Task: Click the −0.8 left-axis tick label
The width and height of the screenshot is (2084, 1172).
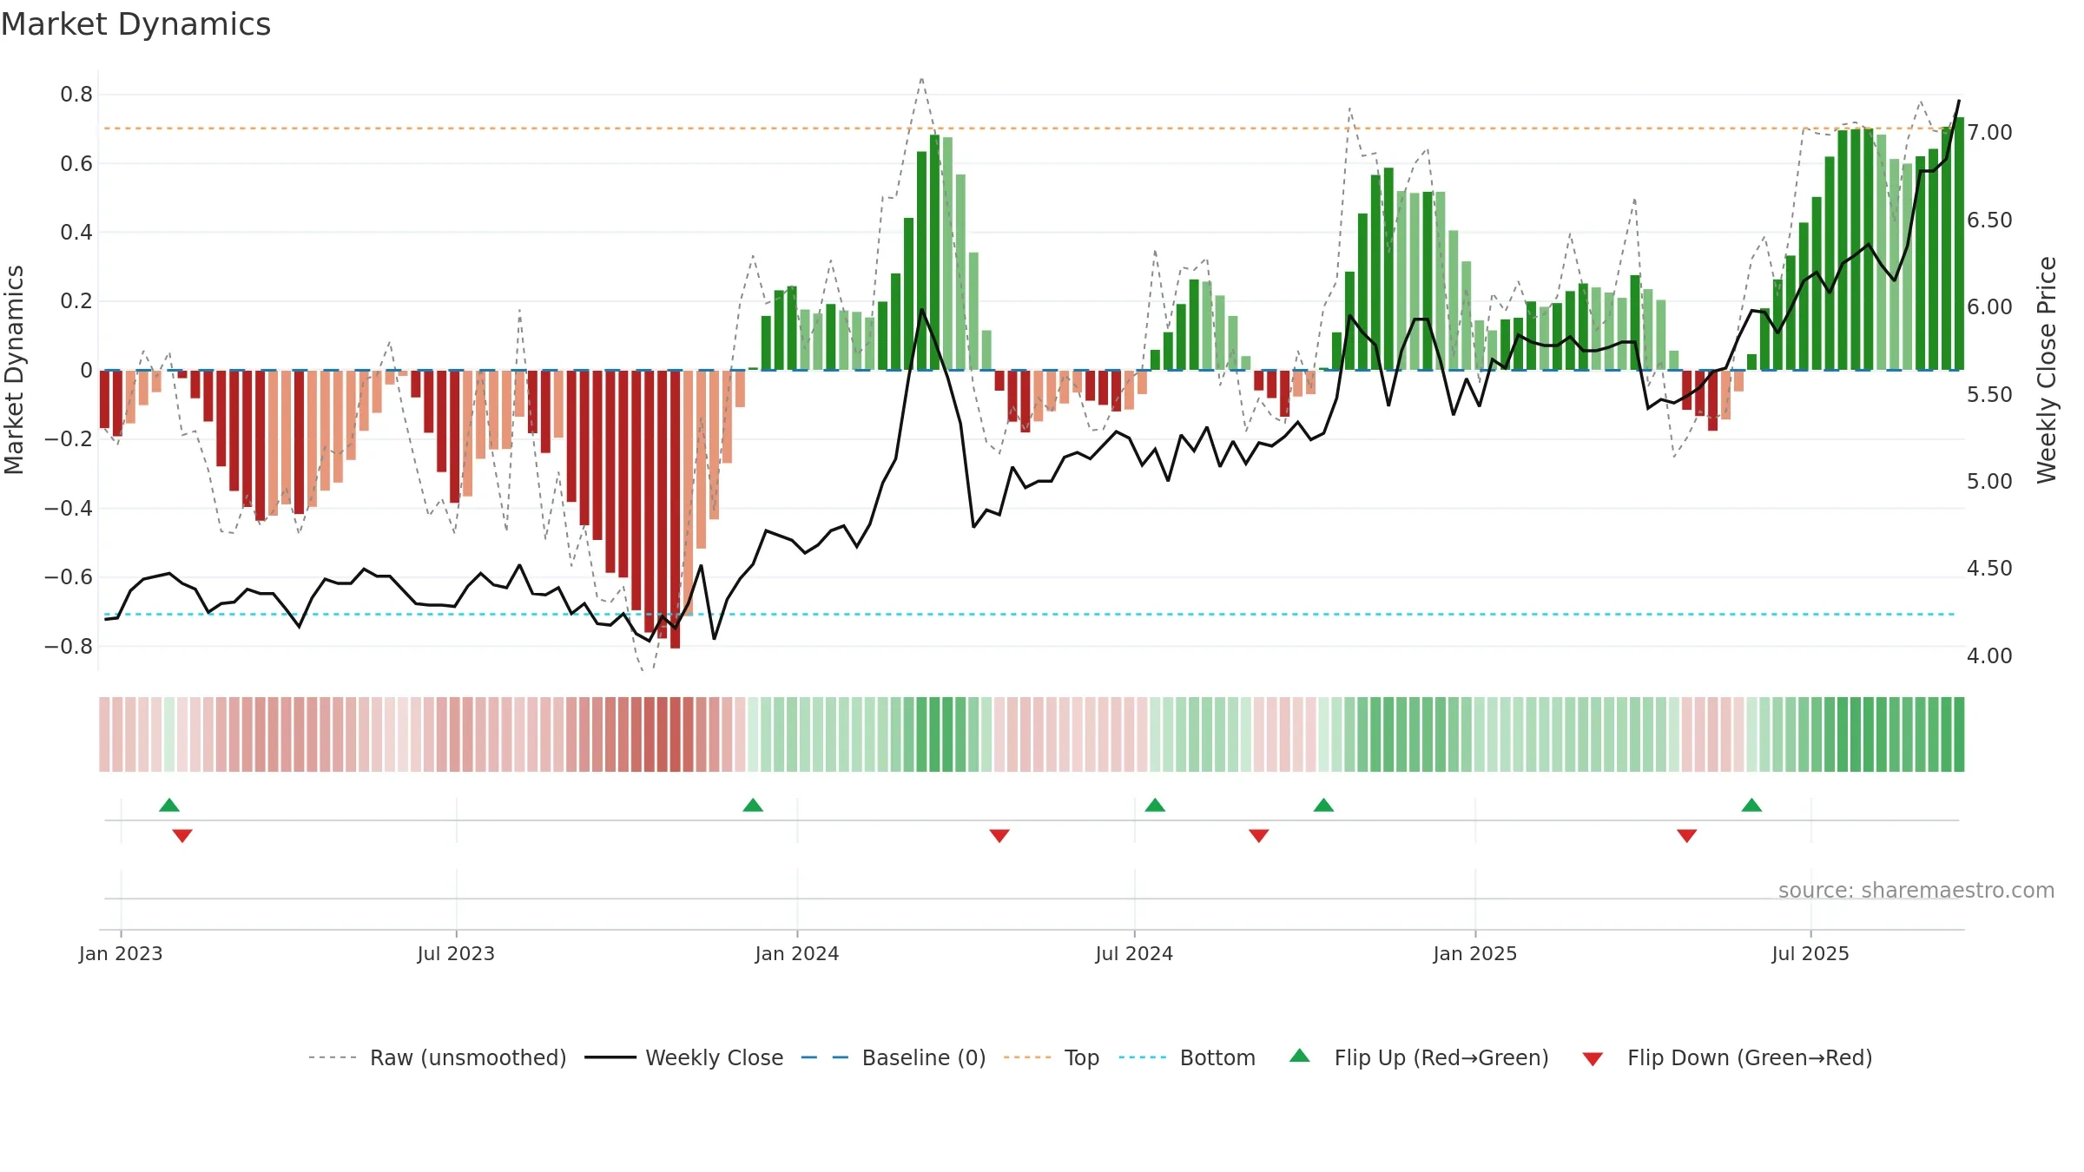Action: pyautogui.click(x=69, y=646)
